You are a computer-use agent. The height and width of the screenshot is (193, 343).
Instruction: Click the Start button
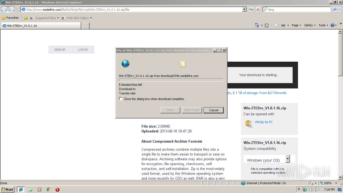(x=8, y=190)
